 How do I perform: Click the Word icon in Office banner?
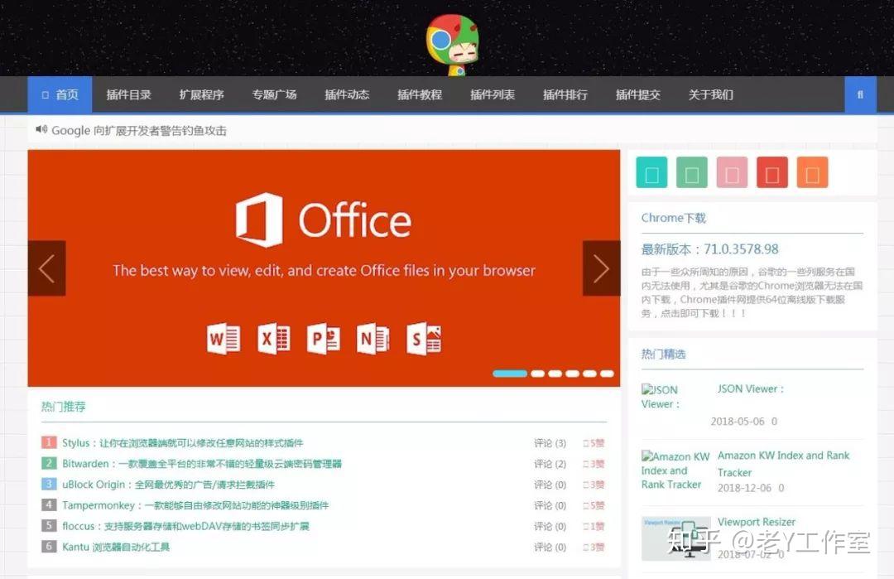[x=223, y=339]
